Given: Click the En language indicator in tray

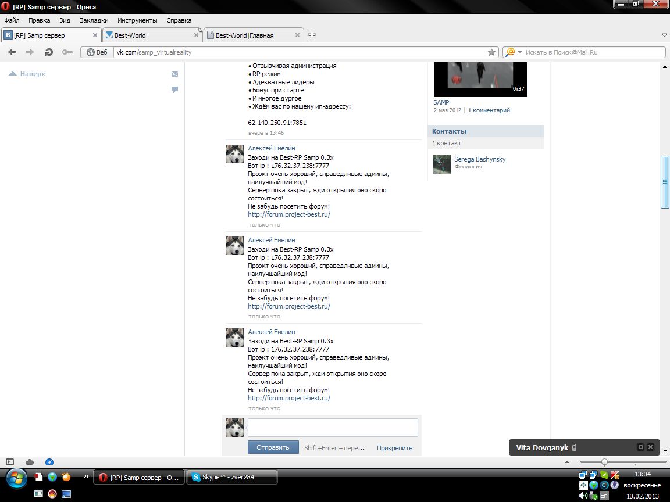Looking at the screenshot, I should (x=604, y=496).
